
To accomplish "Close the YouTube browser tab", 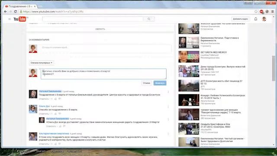I will click(x=35, y=6).
